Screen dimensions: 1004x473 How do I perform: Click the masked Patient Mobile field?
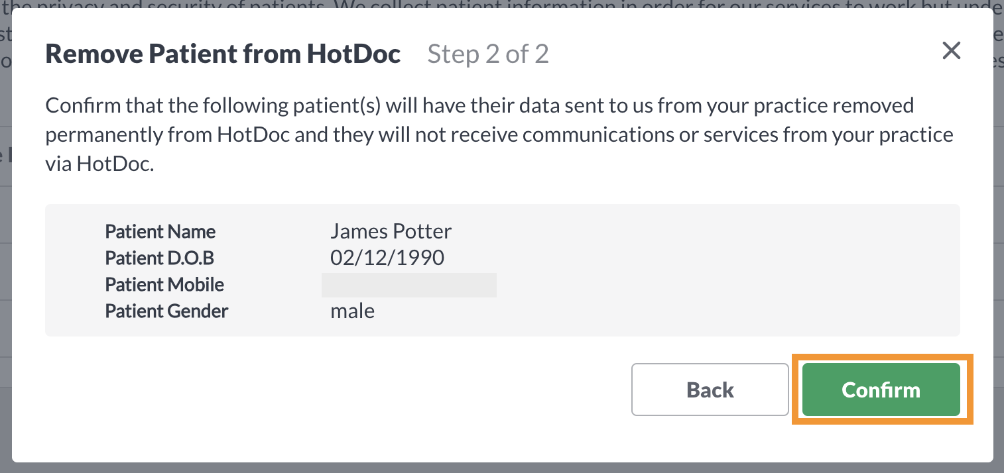coord(408,285)
